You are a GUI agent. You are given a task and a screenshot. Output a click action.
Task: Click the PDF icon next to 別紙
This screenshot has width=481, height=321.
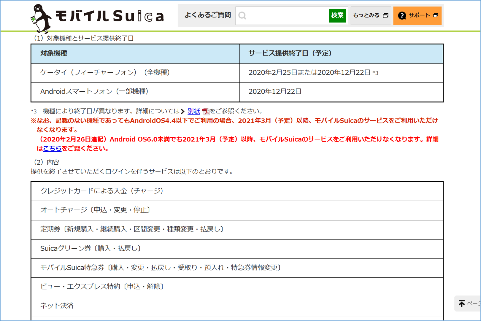[x=206, y=111]
